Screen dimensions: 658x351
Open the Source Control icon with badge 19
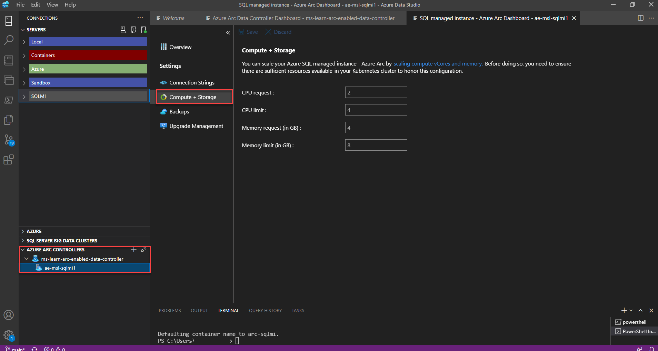pyautogui.click(x=9, y=140)
